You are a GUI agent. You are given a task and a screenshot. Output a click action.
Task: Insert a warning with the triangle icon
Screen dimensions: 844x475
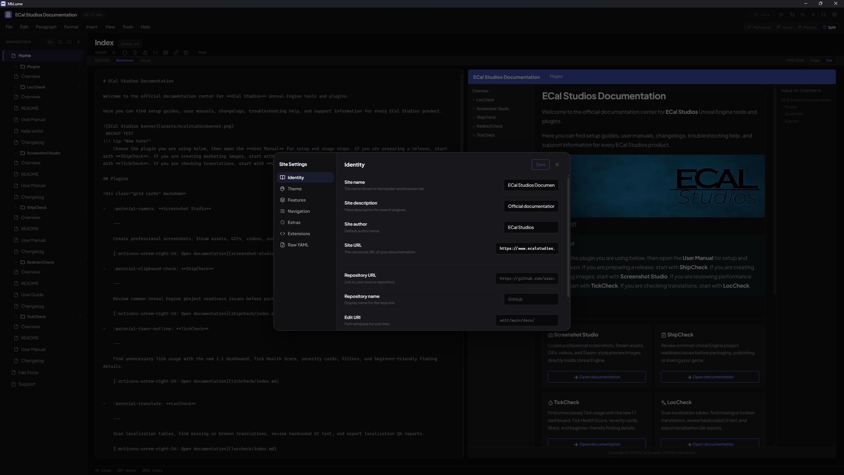145,52
